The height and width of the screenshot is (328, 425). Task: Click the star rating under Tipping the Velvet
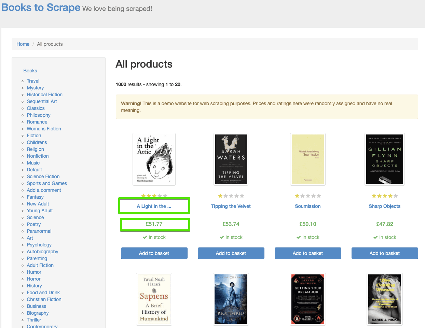tap(231, 196)
